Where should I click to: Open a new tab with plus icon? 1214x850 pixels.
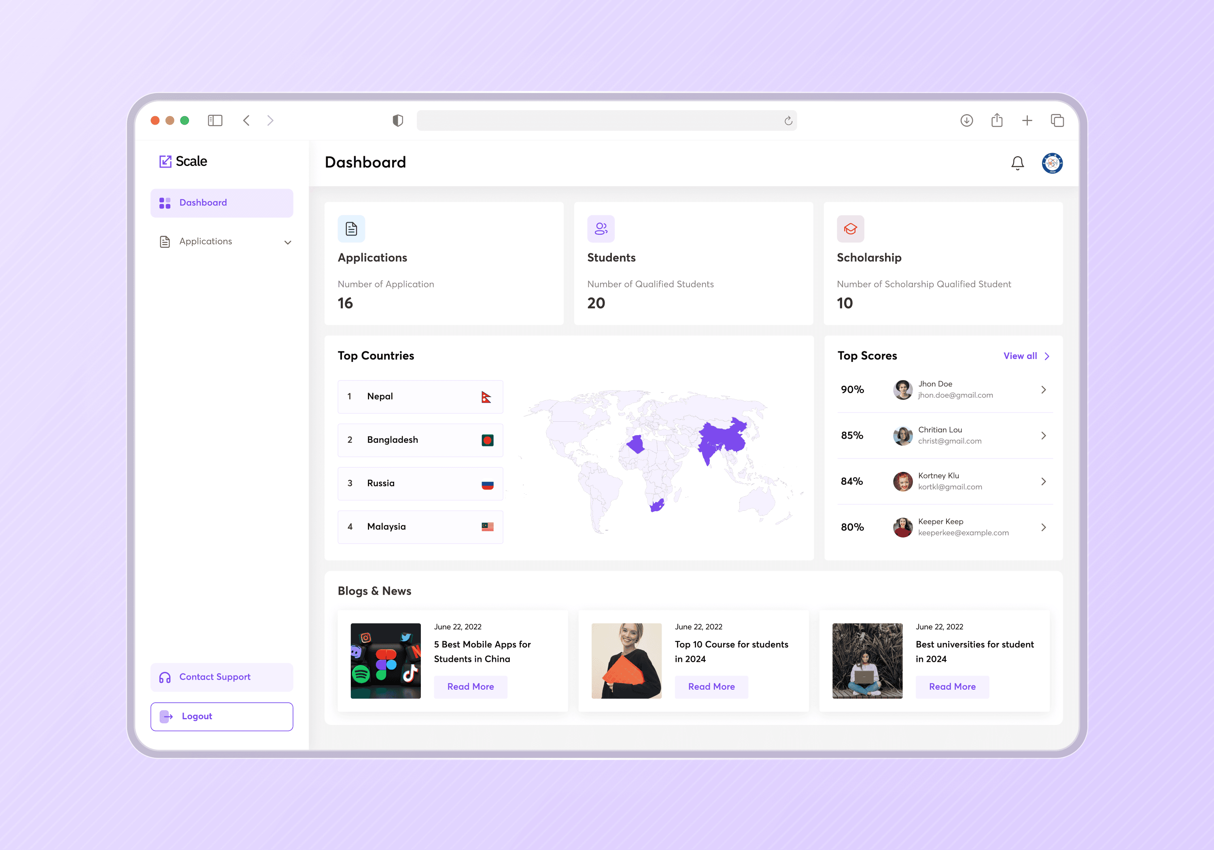(x=1027, y=121)
